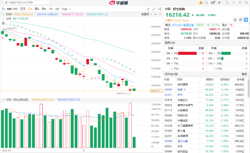Select the 中电控股 row

pyautogui.click(x=205, y=120)
